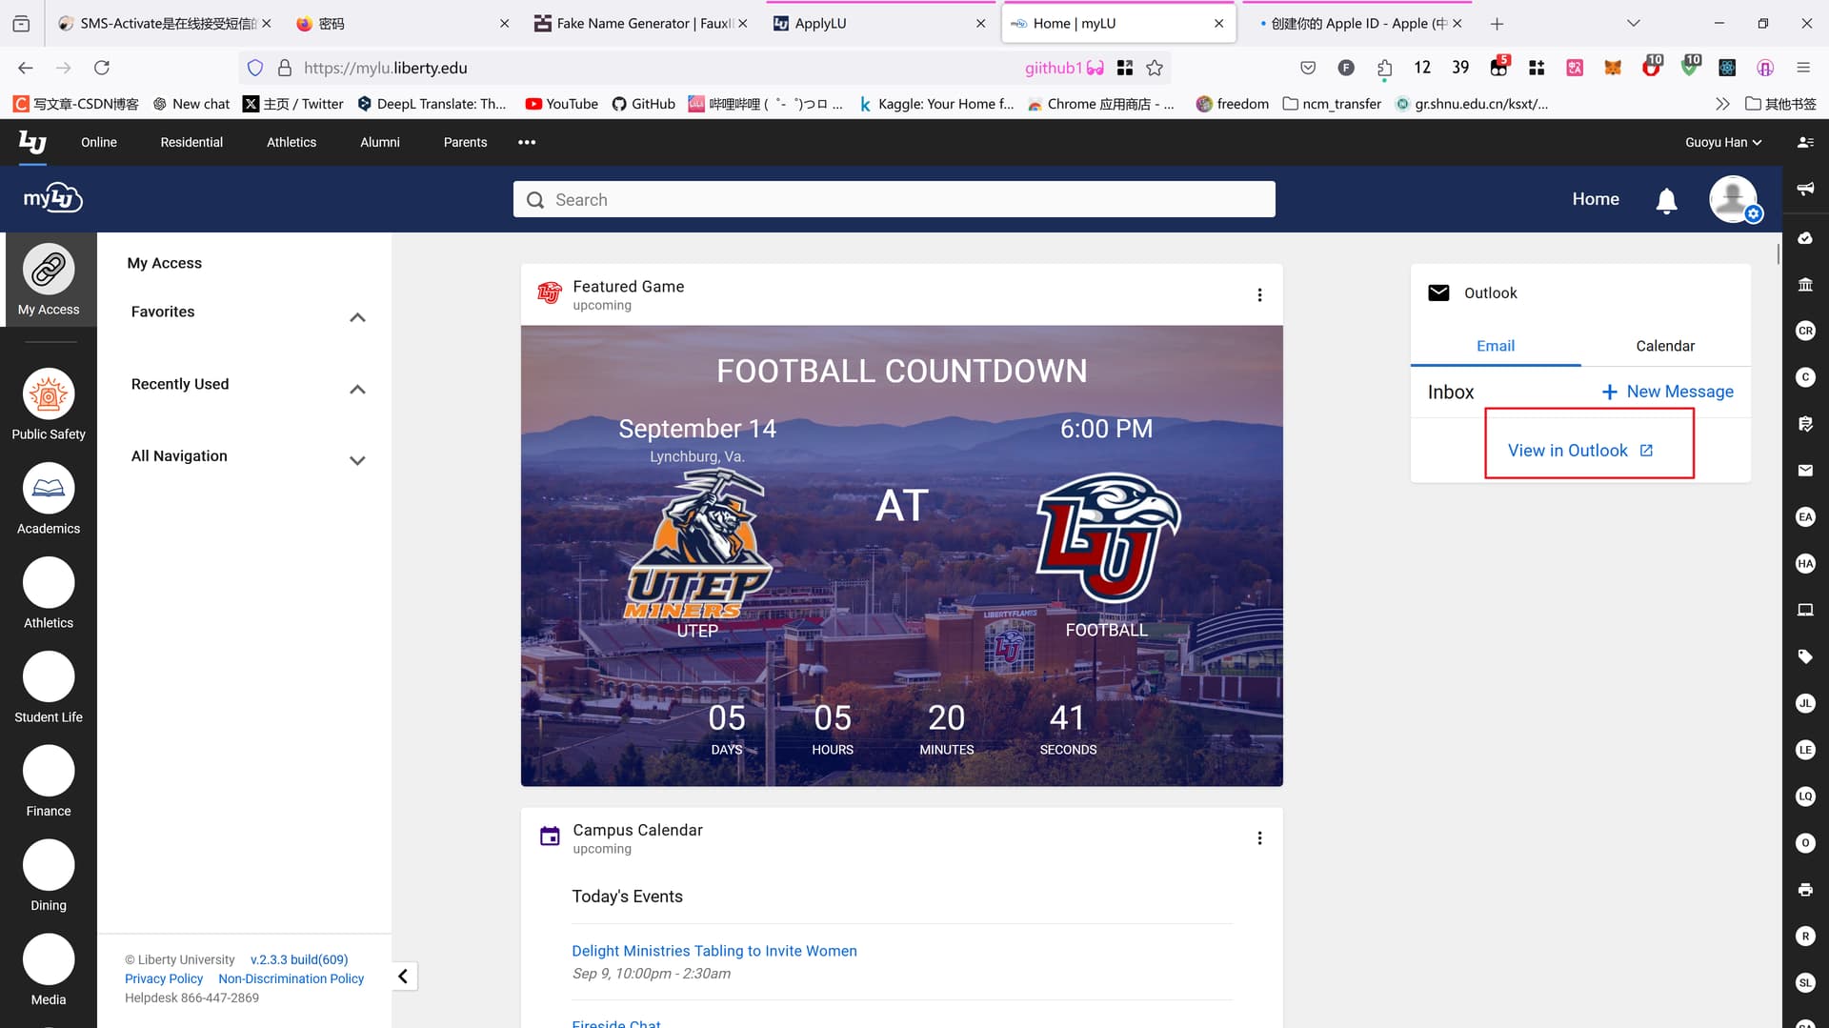Switch to the Email tab in Outlook

pos(1496,346)
